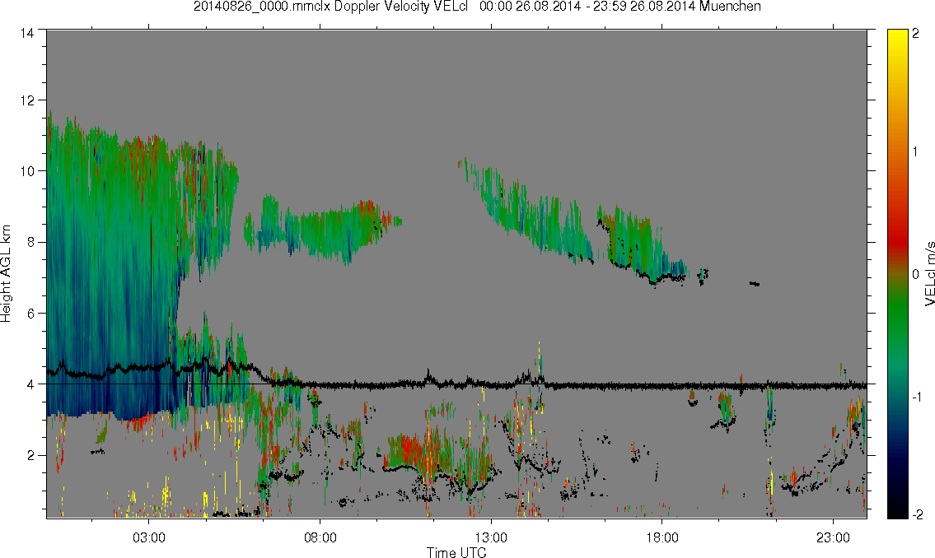Click the sloping cloud band near 13:00 to 18:00
Image resolution: width=935 pixels, height=558 pixels.
pos(573,223)
